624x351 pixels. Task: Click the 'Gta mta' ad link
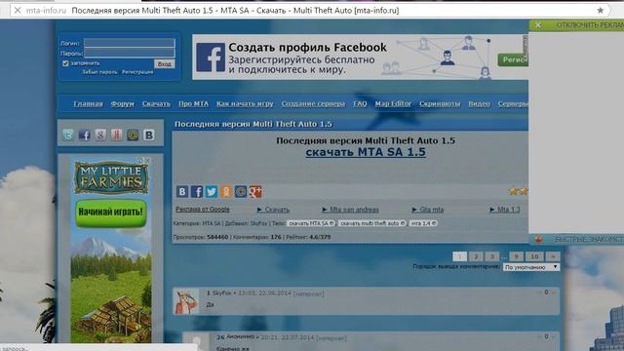428,210
